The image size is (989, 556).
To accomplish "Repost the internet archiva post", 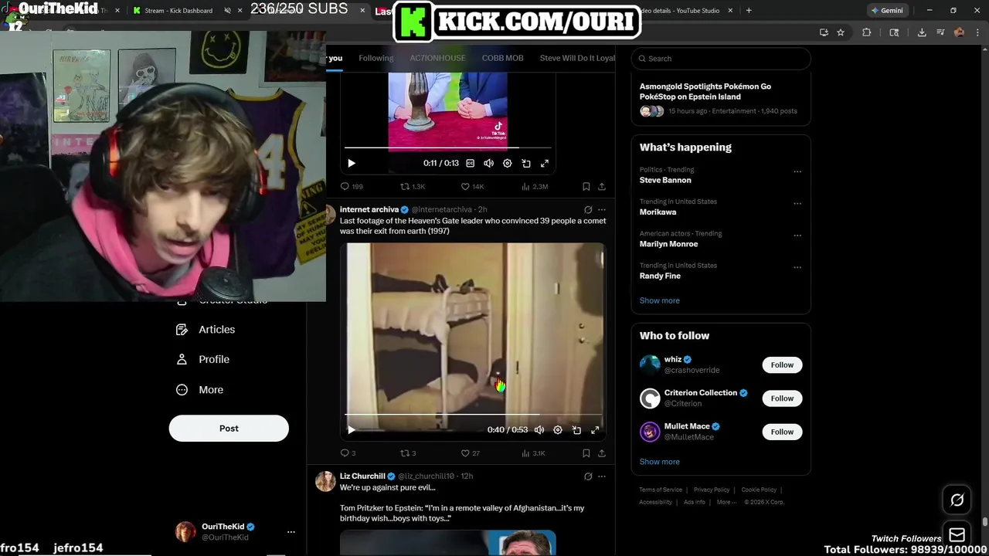I will click(408, 453).
